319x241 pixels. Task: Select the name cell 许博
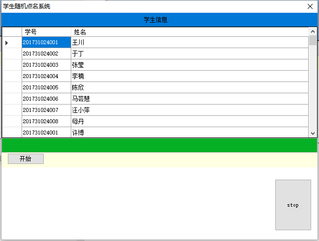click(x=190, y=133)
